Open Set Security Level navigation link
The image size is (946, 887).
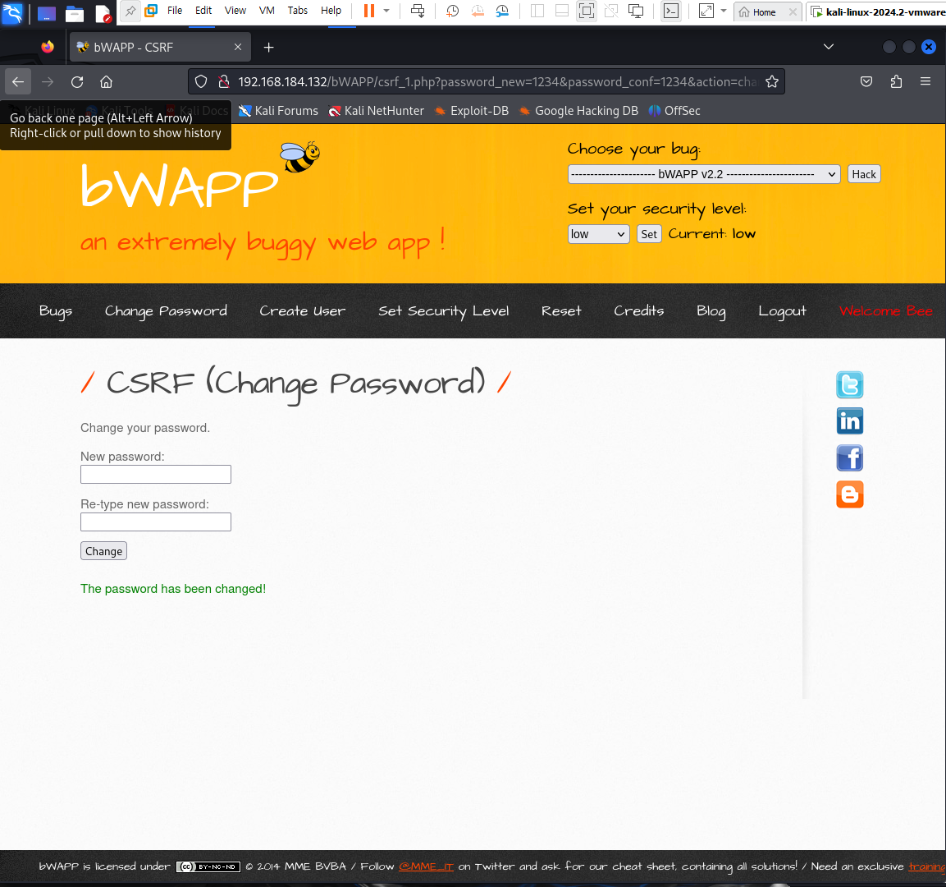tap(443, 311)
